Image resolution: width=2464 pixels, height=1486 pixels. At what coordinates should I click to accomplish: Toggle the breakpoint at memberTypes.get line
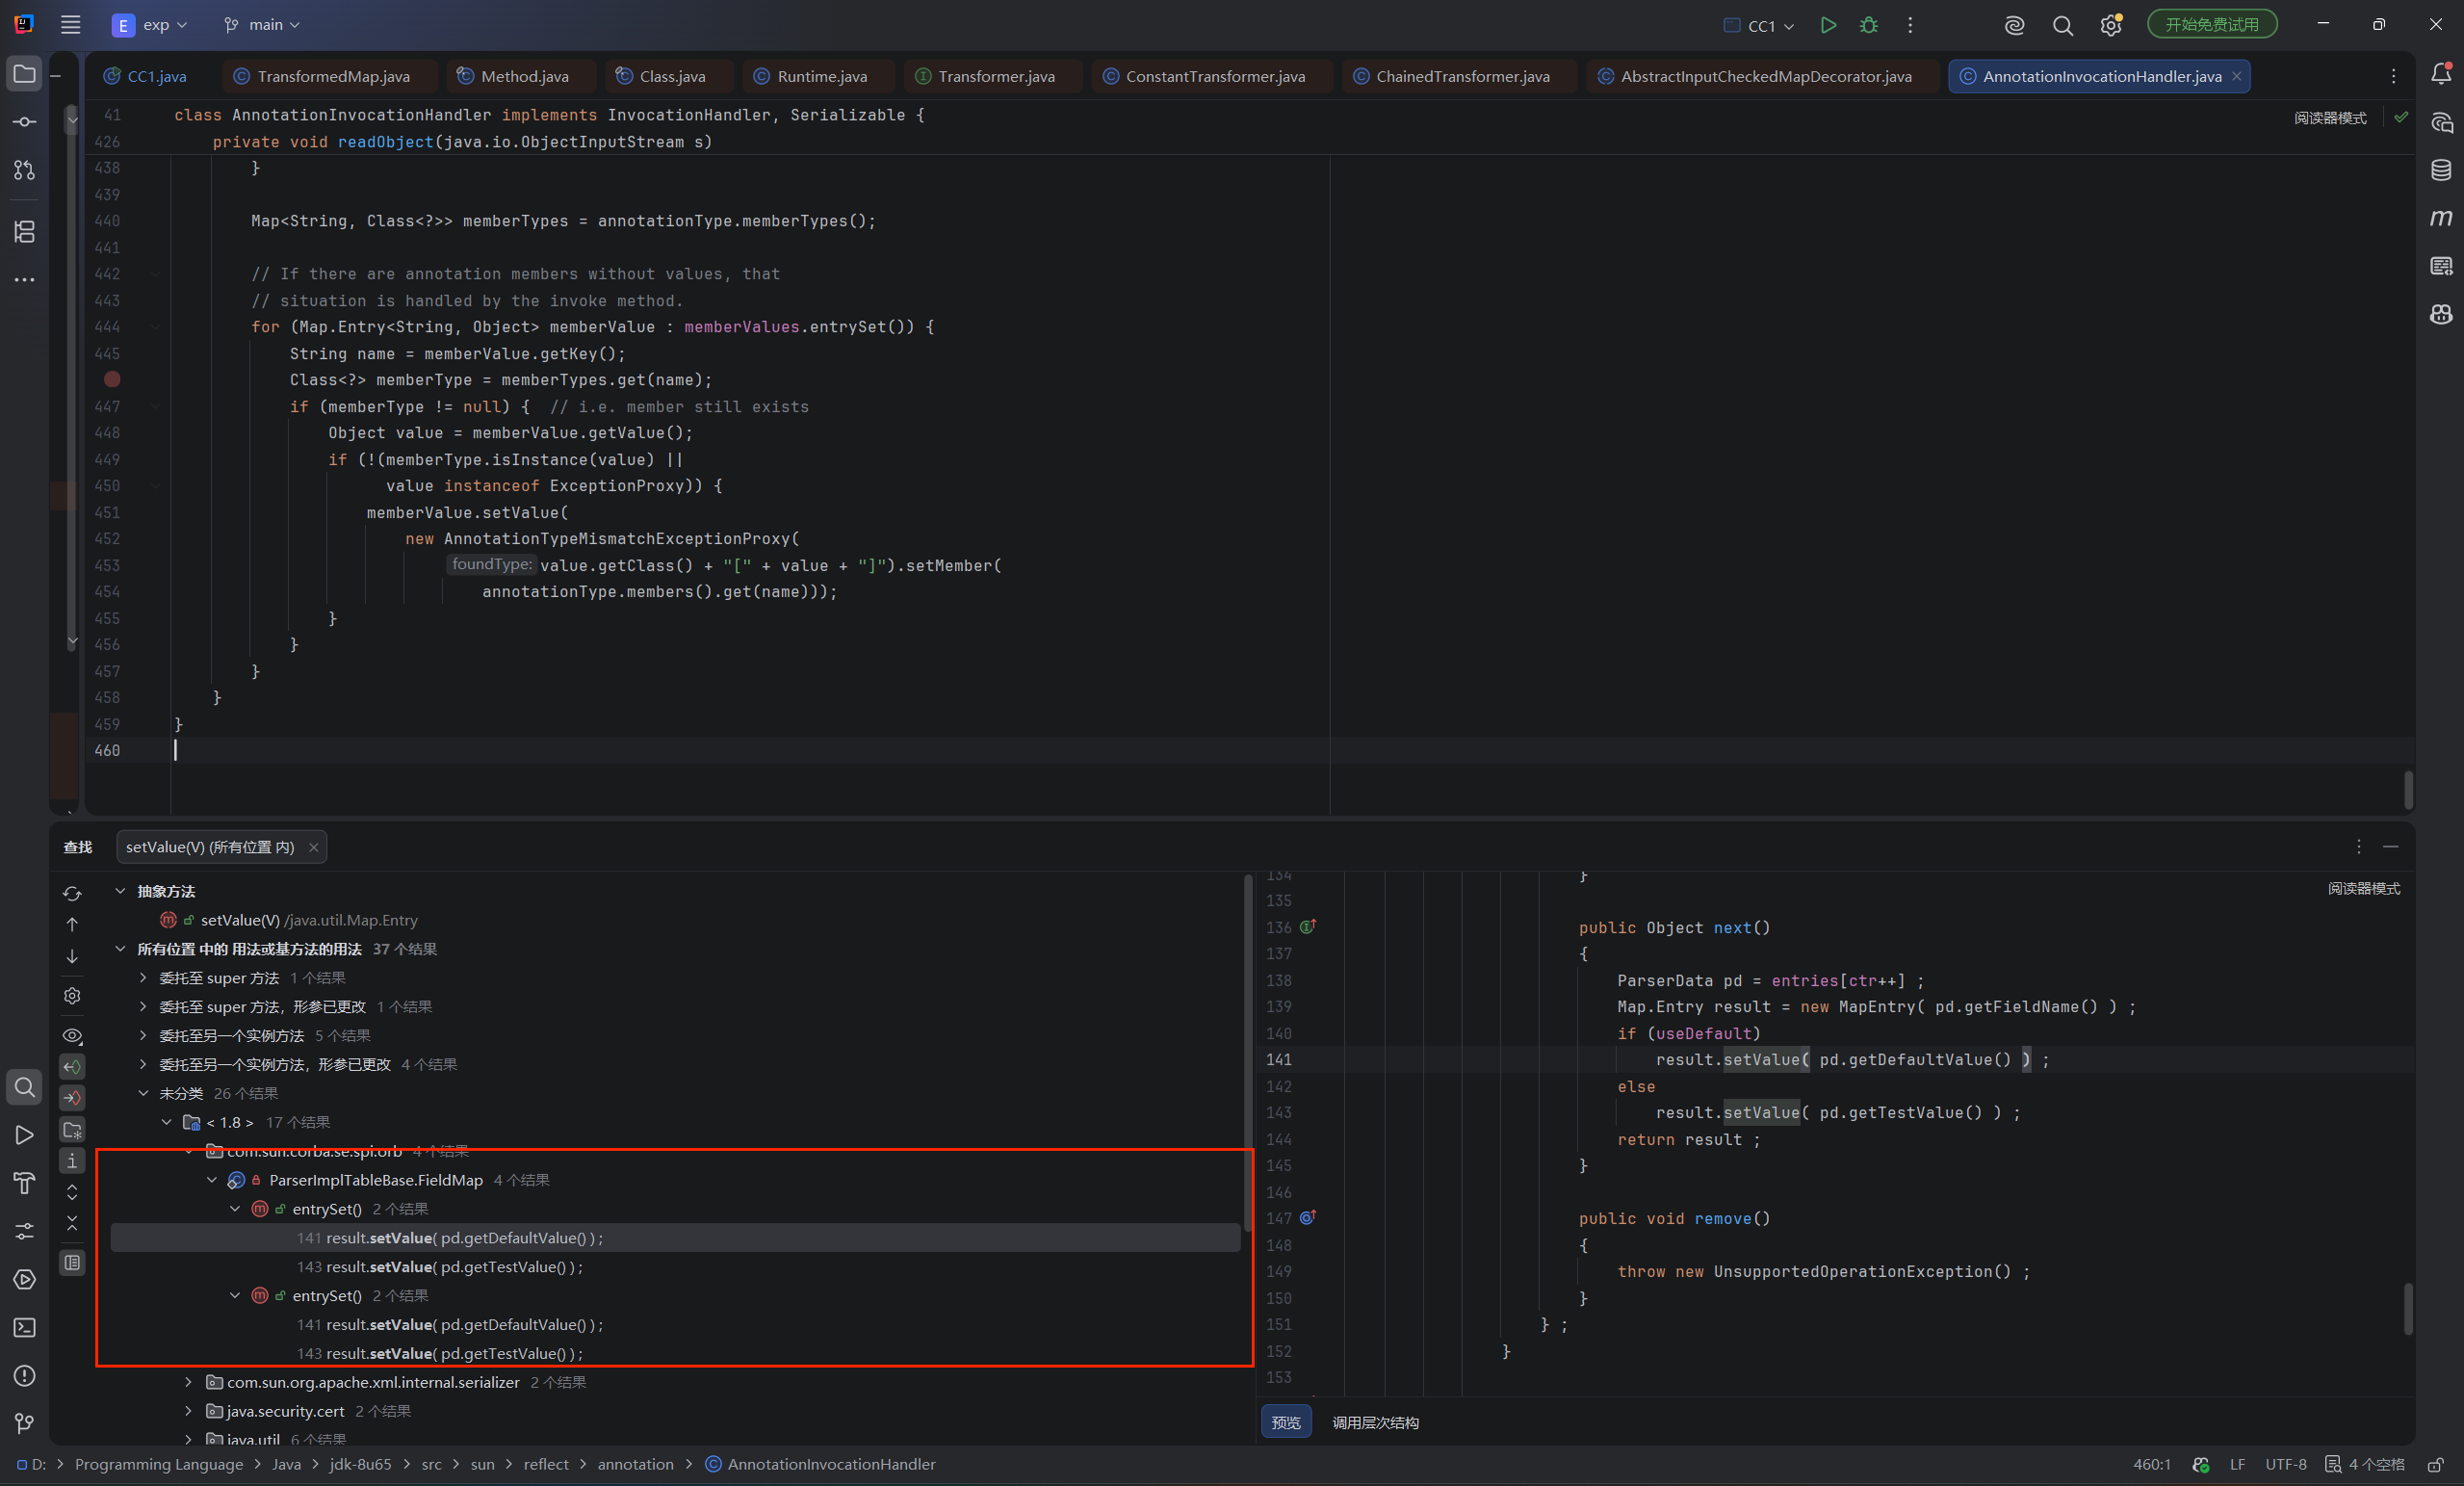(x=112, y=380)
